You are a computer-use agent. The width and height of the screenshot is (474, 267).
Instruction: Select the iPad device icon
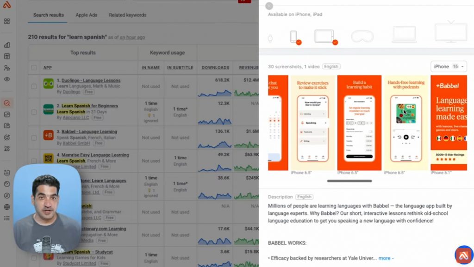[x=324, y=37]
